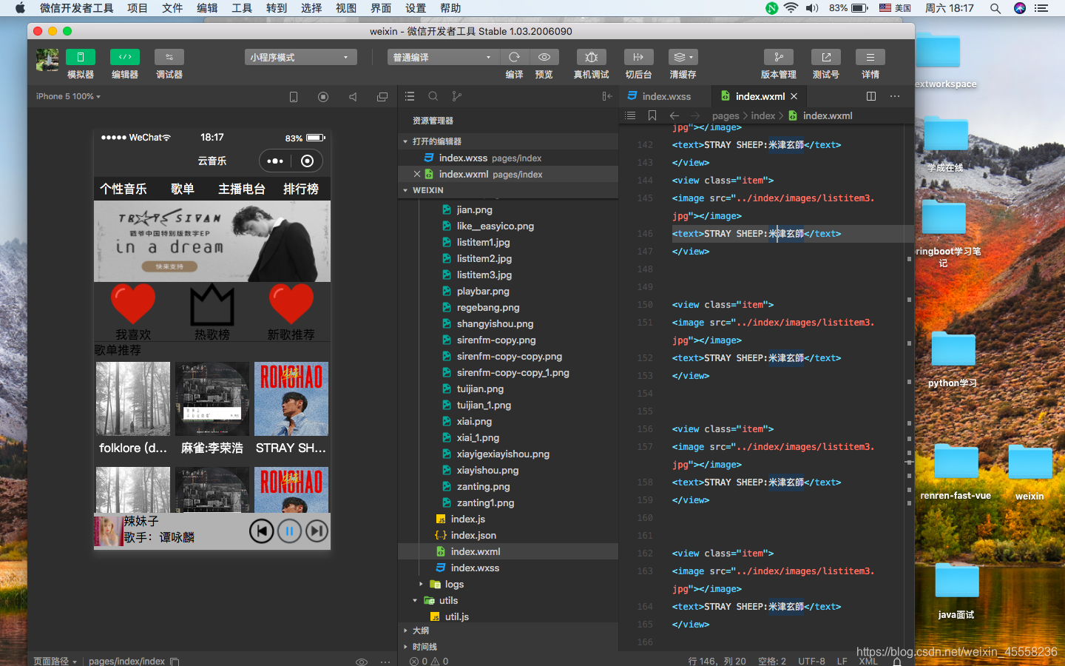Image resolution: width=1065 pixels, height=666 pixels.
Task: Click the 测试号 test account icon
Action: 826,57
